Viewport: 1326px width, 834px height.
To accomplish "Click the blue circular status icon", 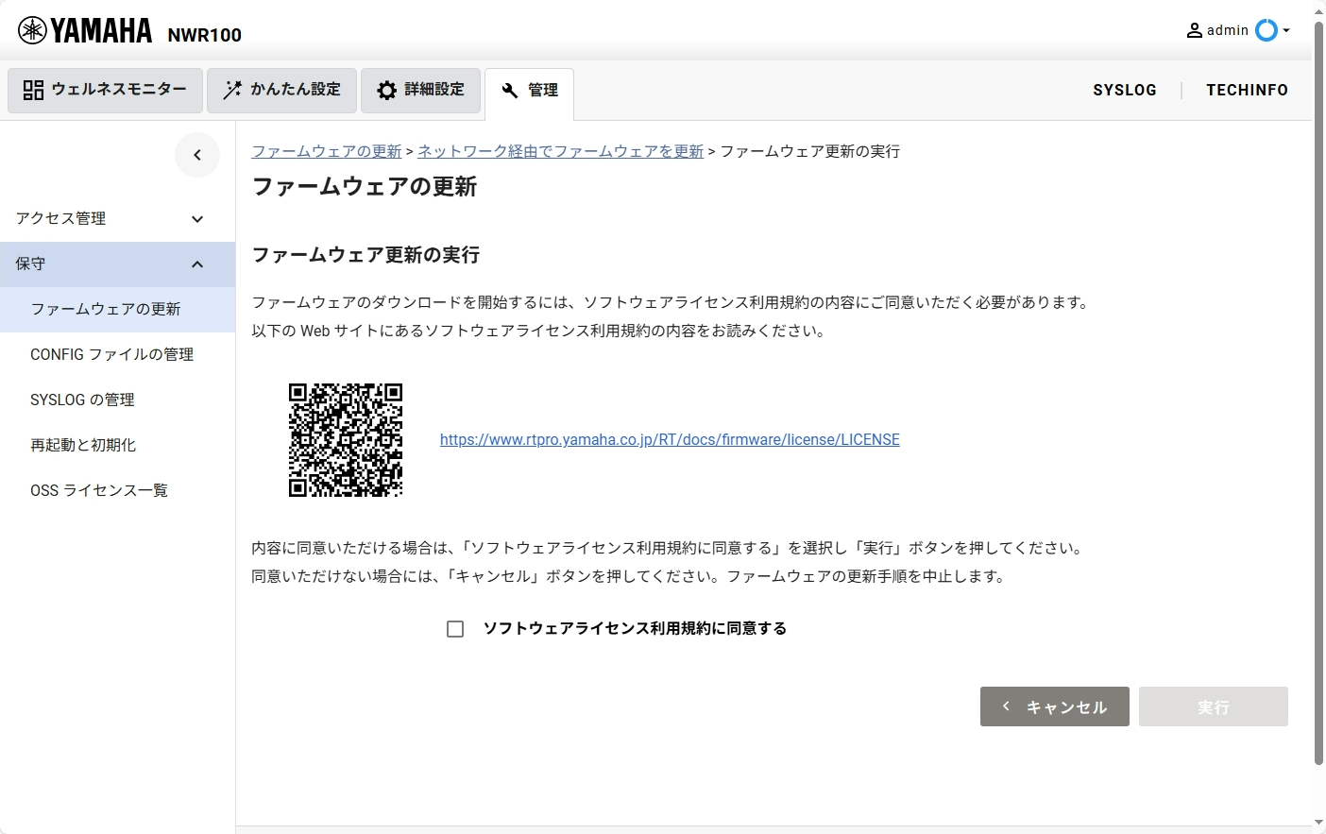I will click(x=1266, y=30).
